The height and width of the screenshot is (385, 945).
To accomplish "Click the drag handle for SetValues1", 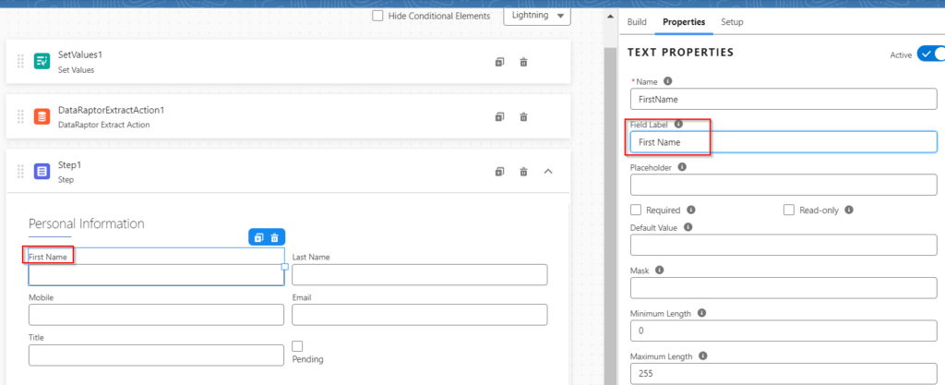I will (20, 62).
